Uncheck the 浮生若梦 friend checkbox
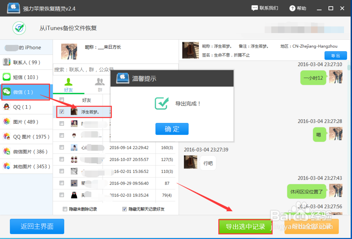352x239 pixels. (x=62, y=111)
